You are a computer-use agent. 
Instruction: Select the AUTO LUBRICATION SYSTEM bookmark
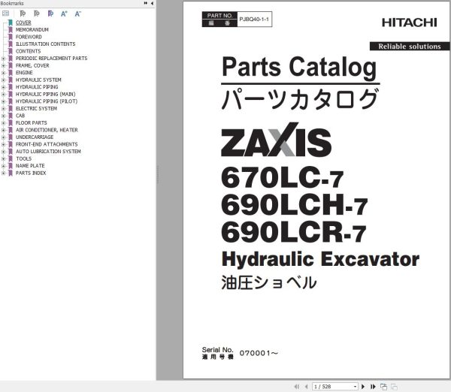[x=48, y=152]
